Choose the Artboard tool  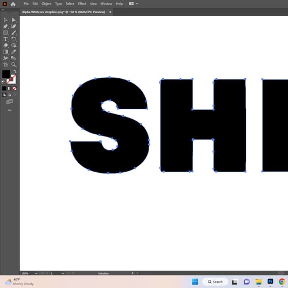click(6, 65)
